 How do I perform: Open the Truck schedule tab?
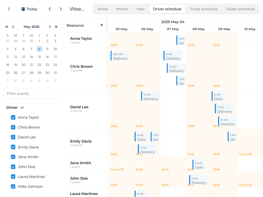point(203,9)
